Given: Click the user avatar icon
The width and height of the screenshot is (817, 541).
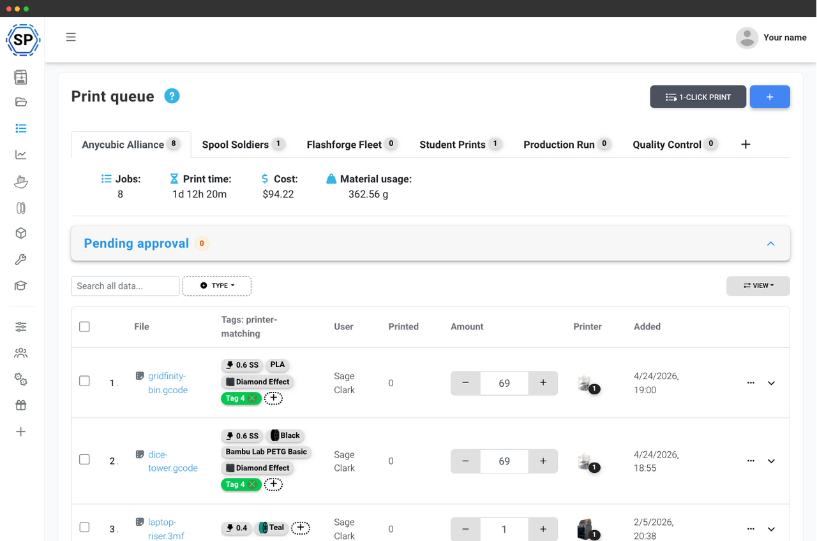Looking at the screenshot, I should coord(747,38).
